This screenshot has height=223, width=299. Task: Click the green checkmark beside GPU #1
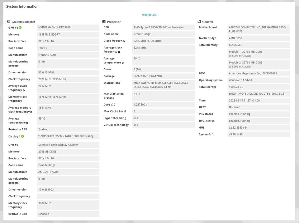(20, 27)
